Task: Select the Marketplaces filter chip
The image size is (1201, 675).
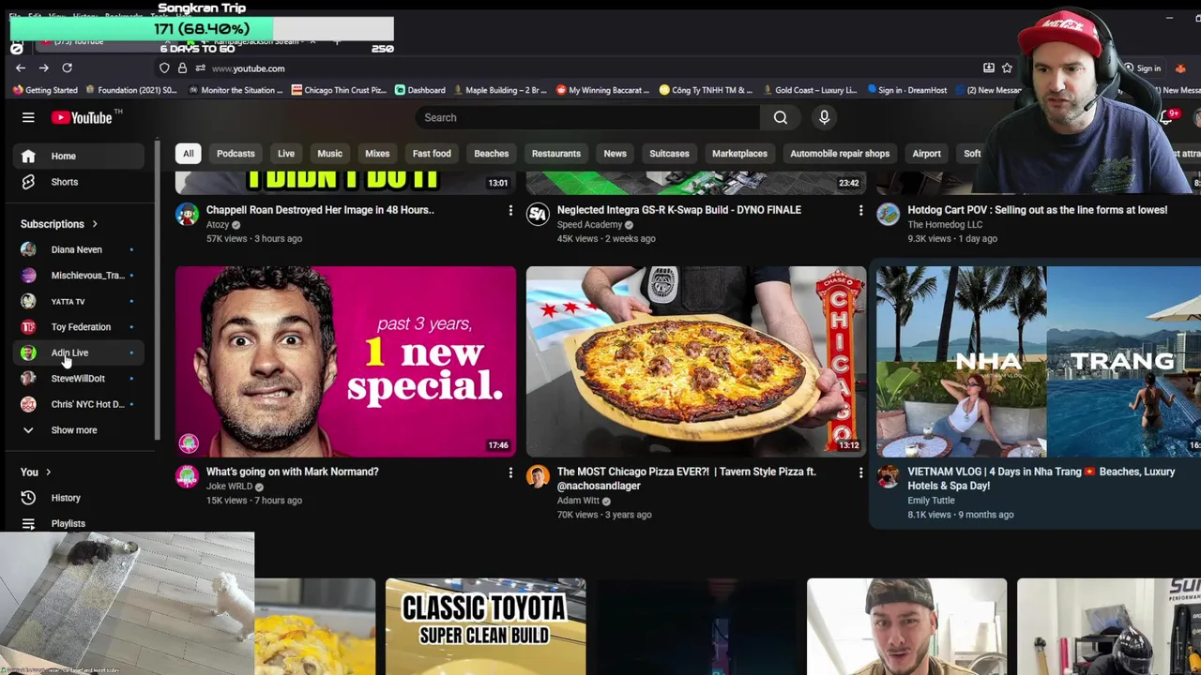Action: [739, 154]
